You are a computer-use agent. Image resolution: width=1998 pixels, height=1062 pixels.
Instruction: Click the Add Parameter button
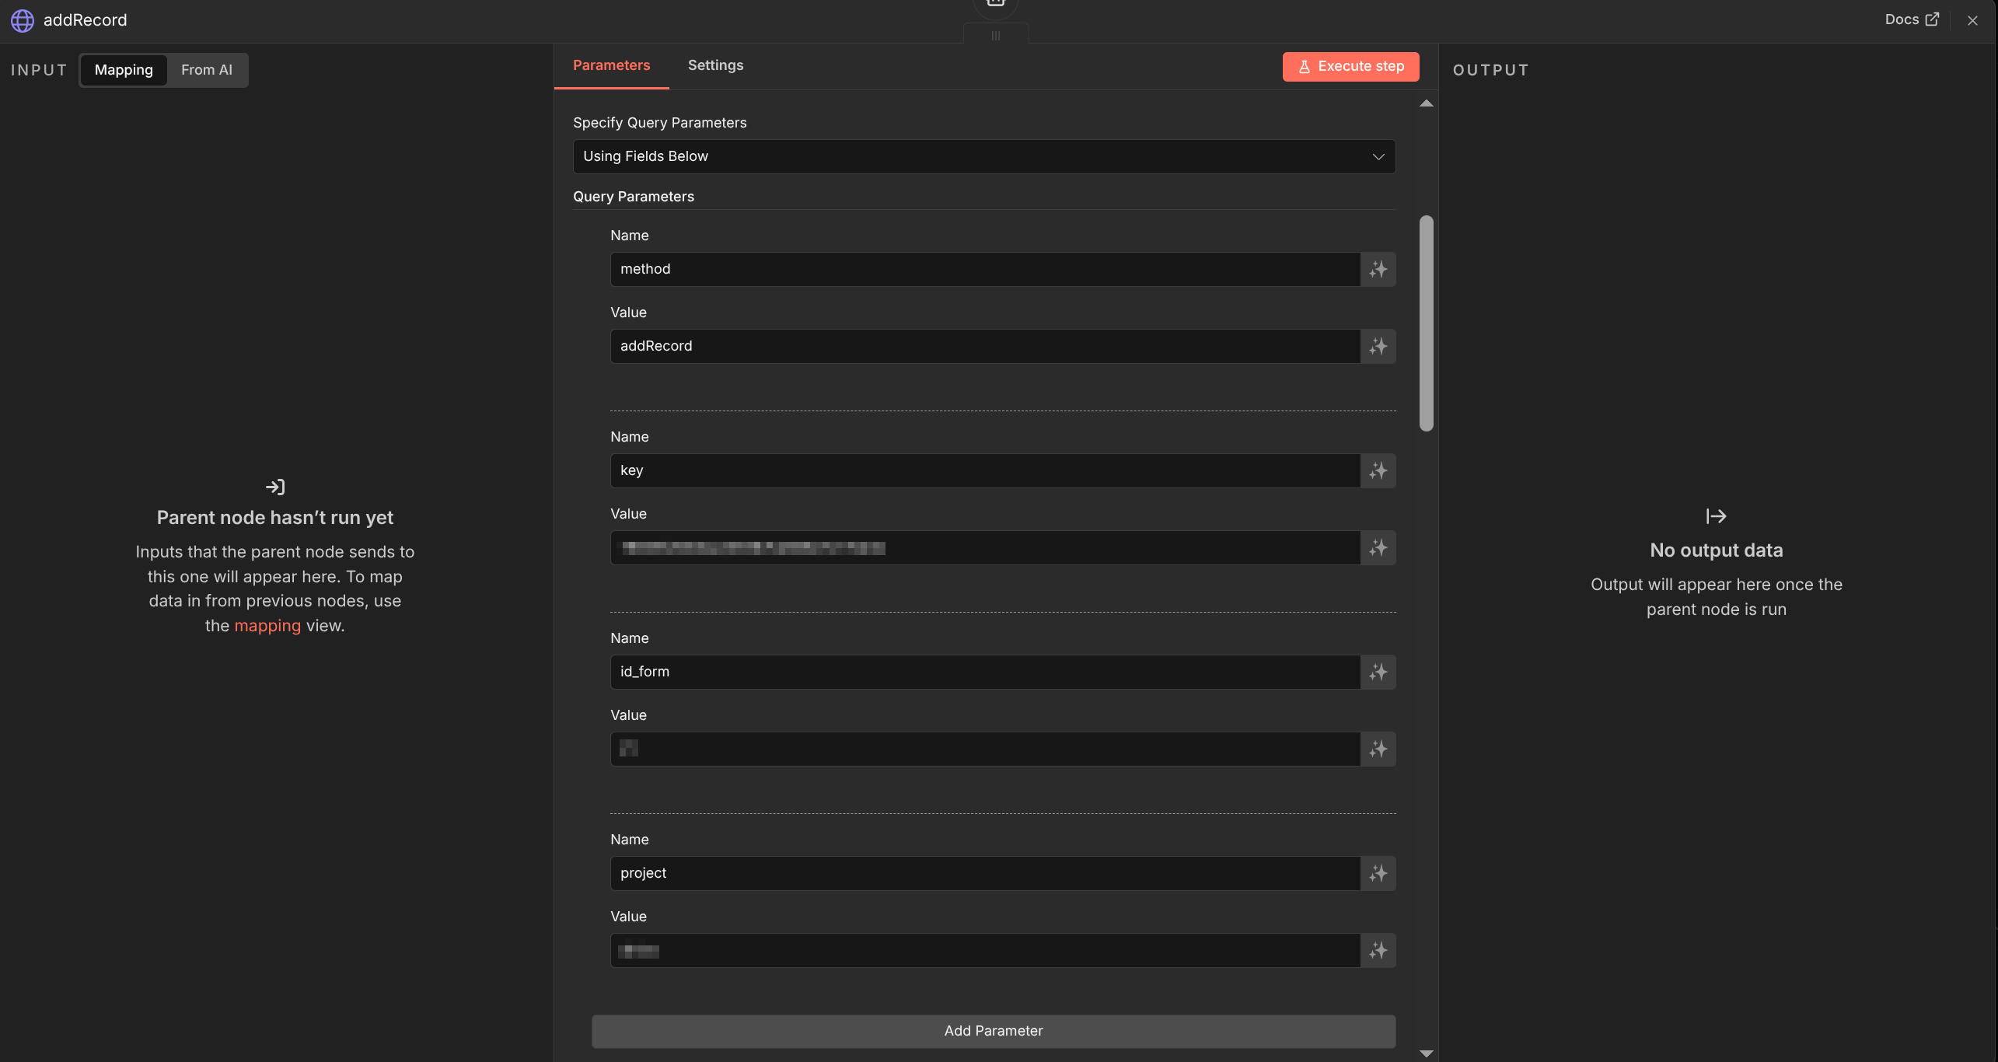(x=993, y=1031)
